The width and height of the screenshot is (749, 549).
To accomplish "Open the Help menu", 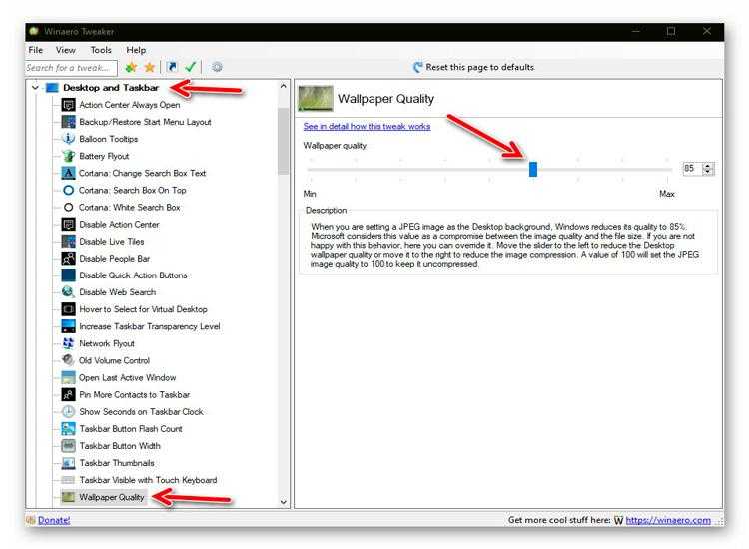I will [136, 50].
